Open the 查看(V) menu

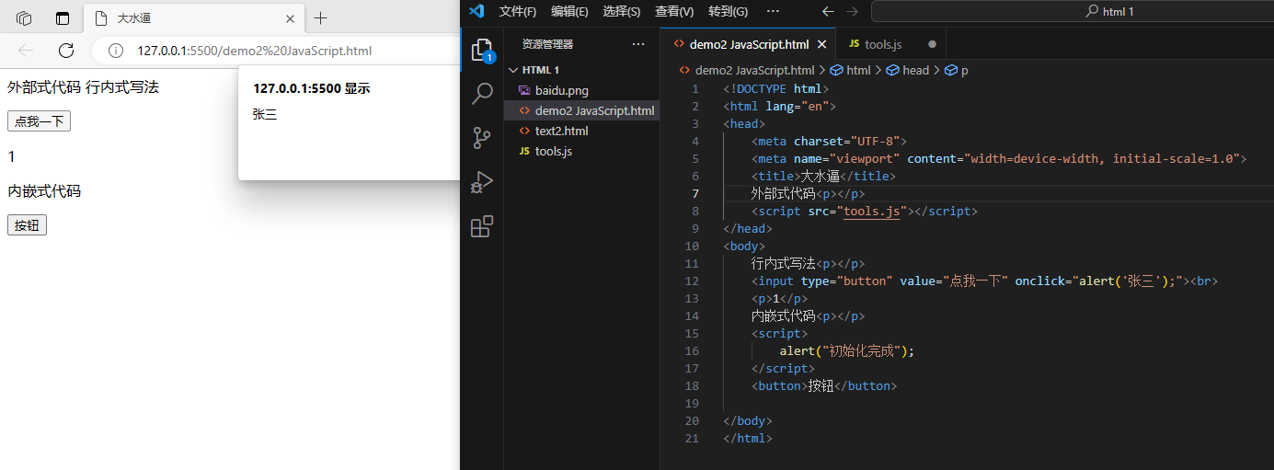674,11
